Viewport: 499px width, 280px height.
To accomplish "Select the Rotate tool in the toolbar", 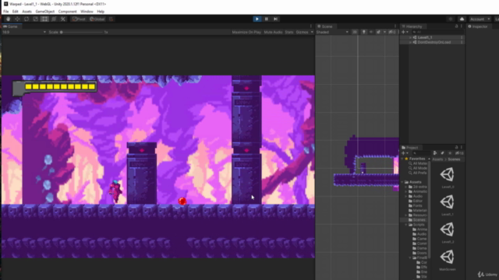I will pos(27,19).
